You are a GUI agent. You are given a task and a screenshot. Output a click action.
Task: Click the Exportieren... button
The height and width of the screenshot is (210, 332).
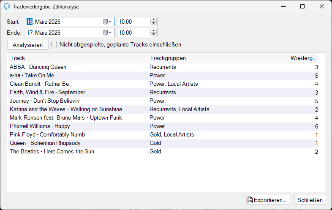[x=269, y=200]
